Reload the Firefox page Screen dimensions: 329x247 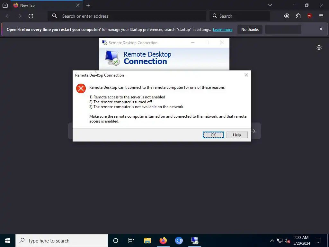pyautogui.click(x=31, y=16)
